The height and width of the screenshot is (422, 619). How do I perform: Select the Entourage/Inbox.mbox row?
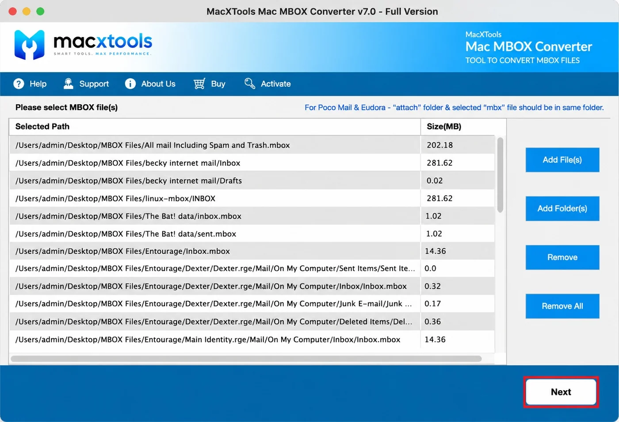[252, 251]
